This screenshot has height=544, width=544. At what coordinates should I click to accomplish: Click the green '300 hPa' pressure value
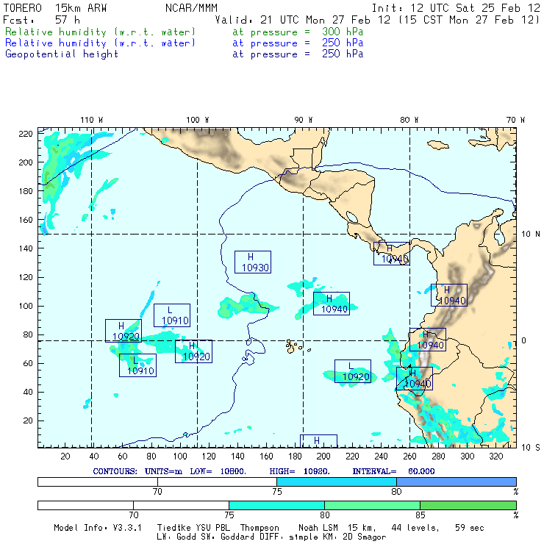click(x=343, y=32)
